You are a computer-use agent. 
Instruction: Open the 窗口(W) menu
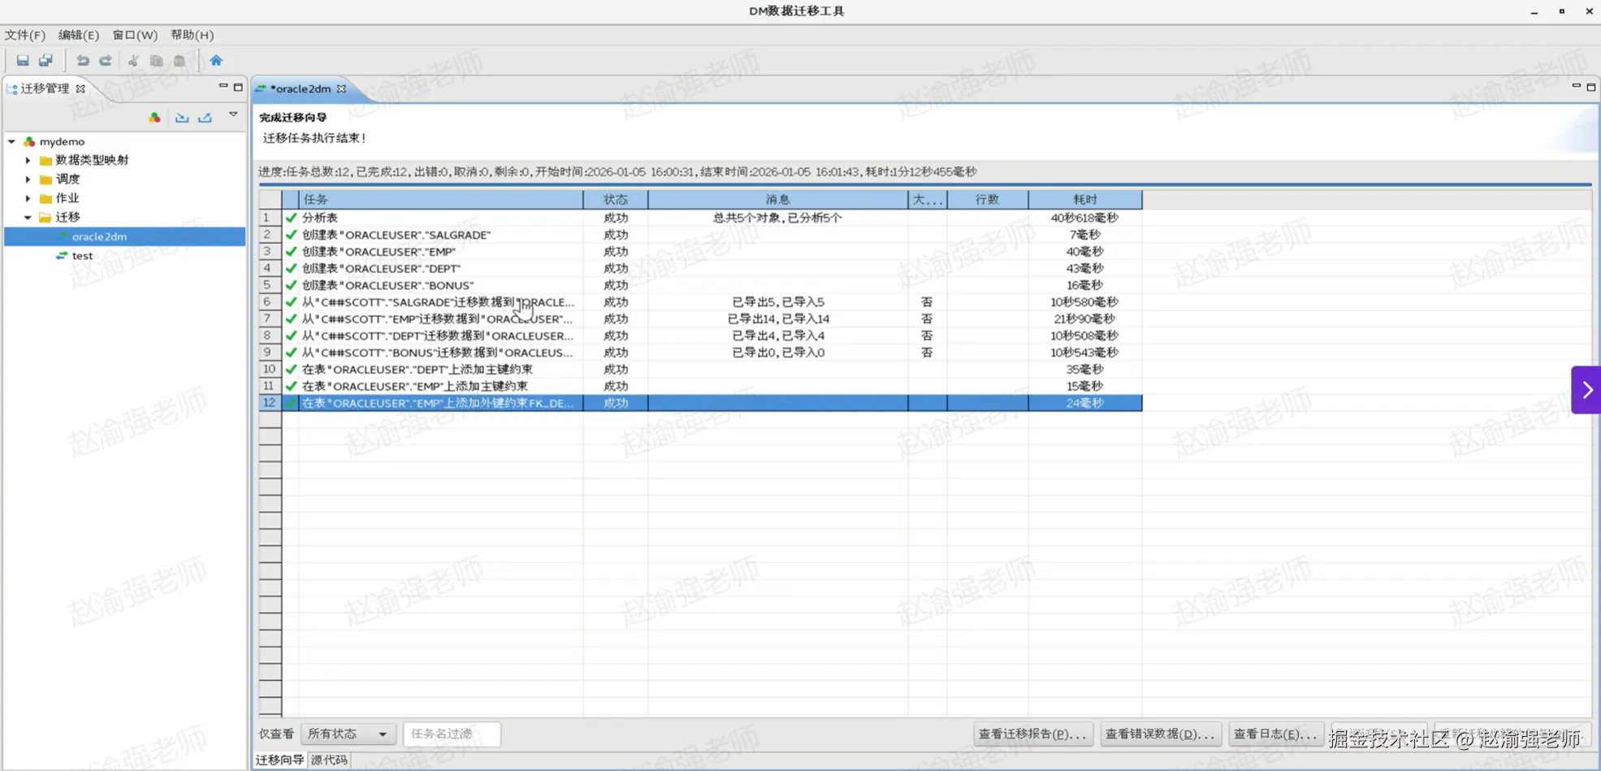[x=135, y=35]
